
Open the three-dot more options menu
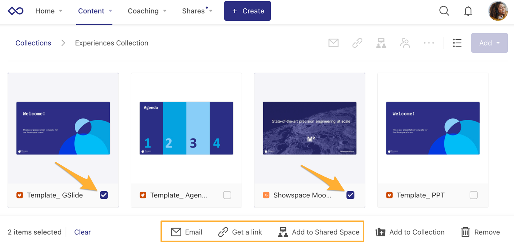coord(429,43)
